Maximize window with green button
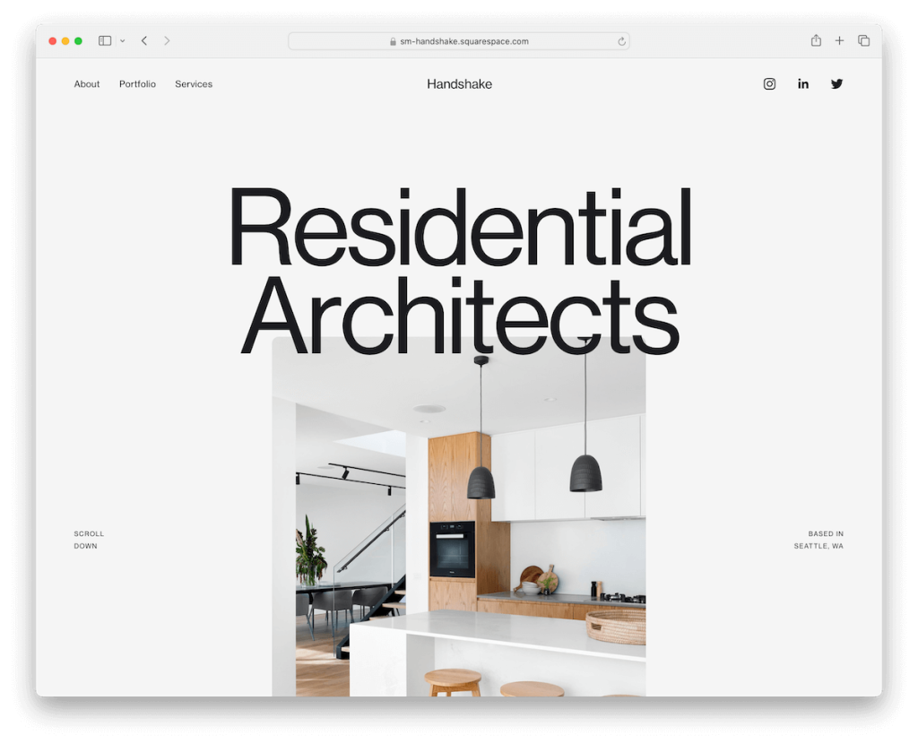918x744 pixels. tap(78, 41)
